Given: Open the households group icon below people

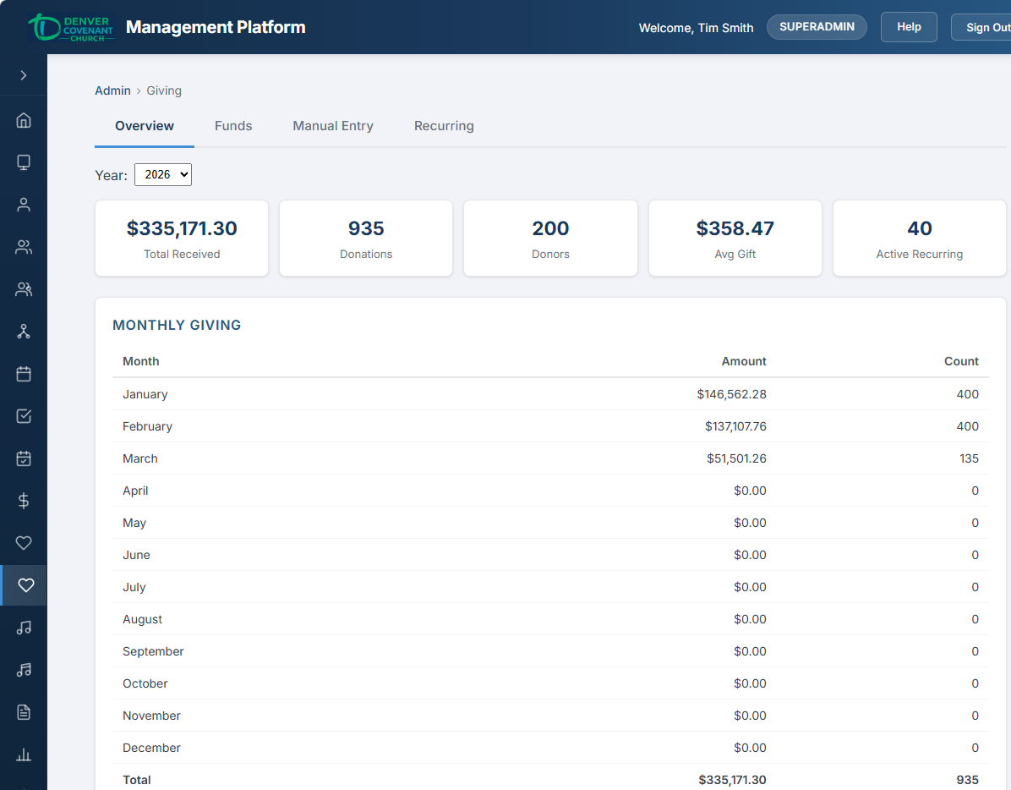Looking at the screenshot, I should click(24, 289).
